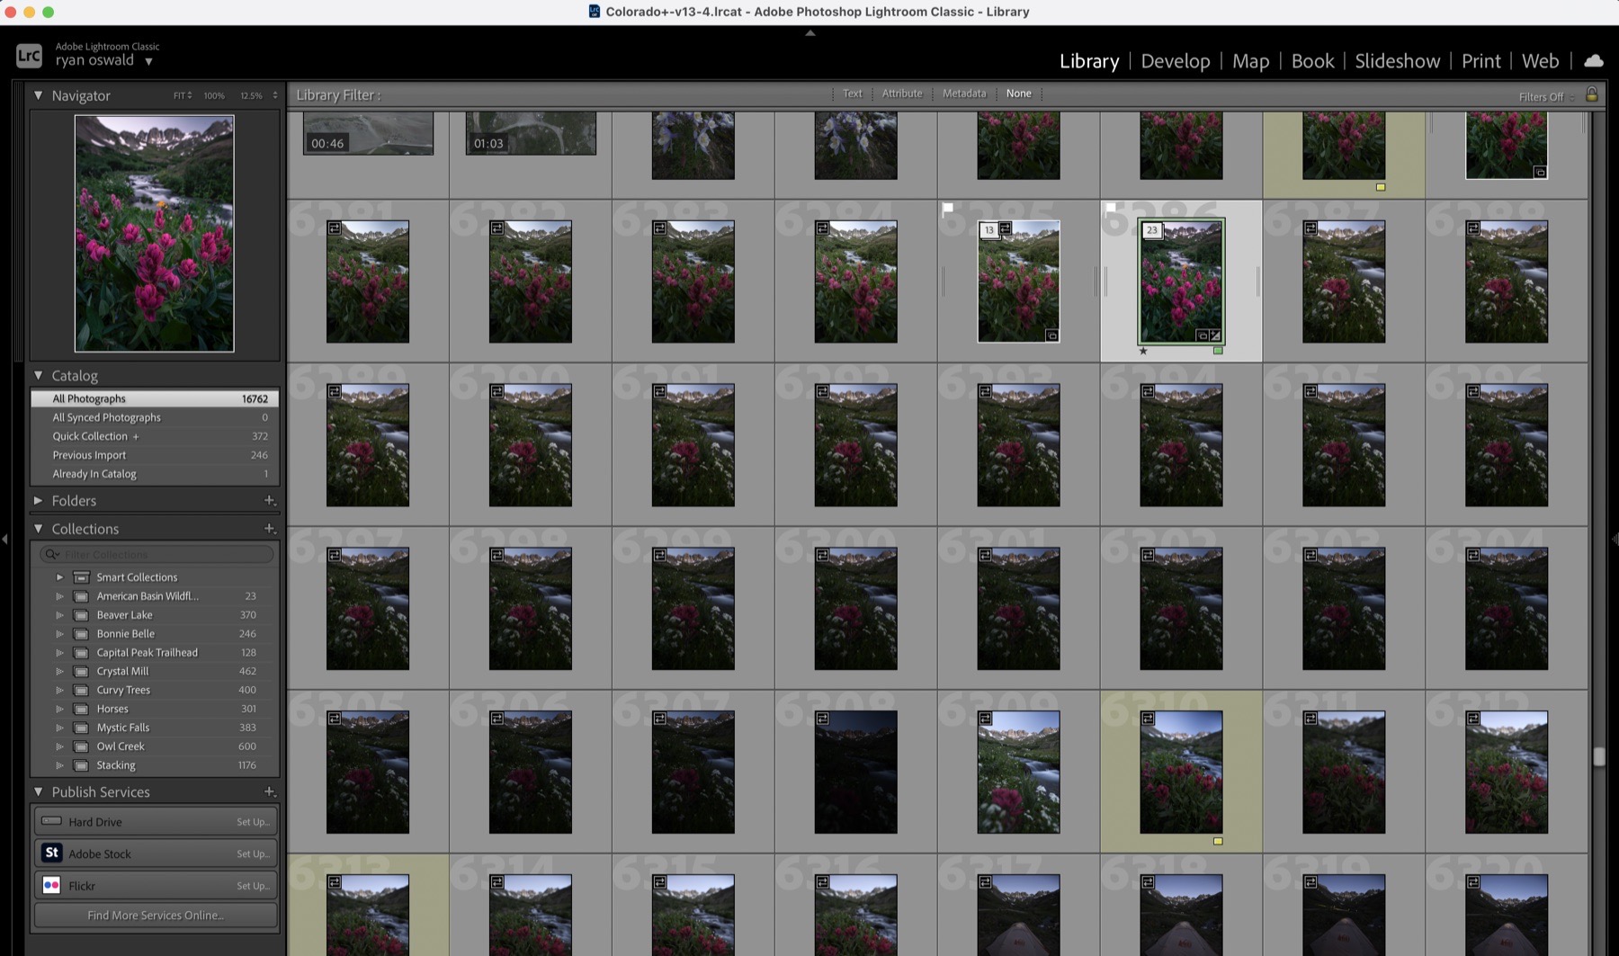This screenshot has height=956, width=1619.
Task: Create a new collection using the plus icon
Action: click(x=268, y=529)
